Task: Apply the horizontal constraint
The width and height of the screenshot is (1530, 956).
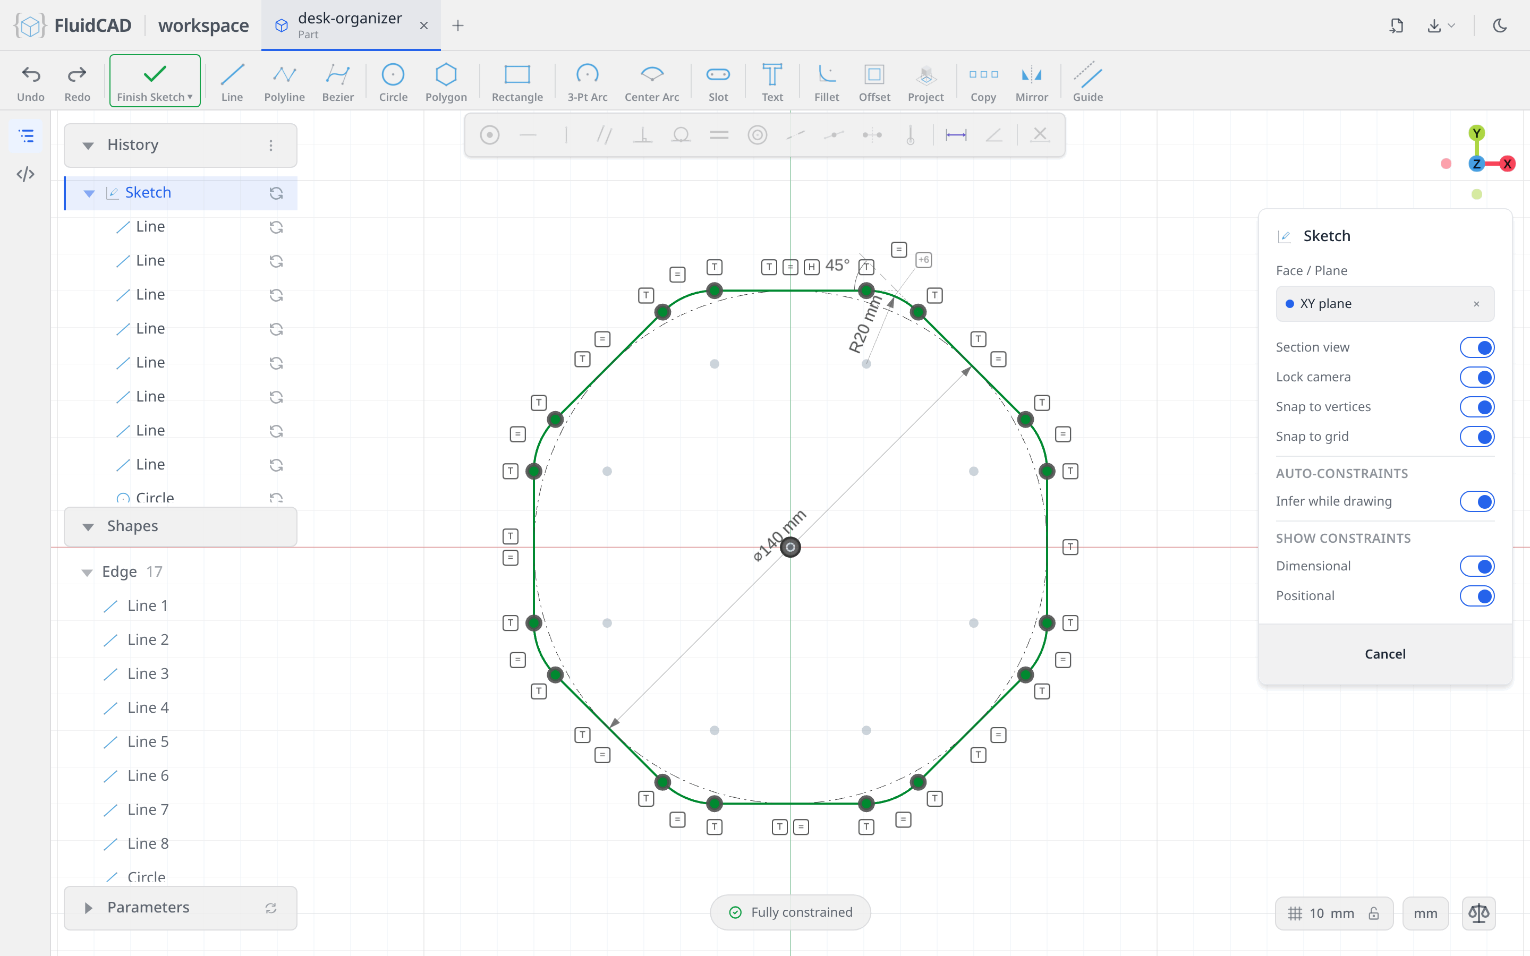Action: (528, 135)
